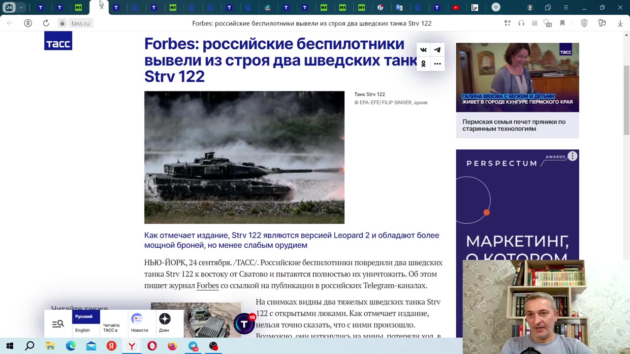Reload the page with refresh icon
The width and height of the screenshot is (630, 354).
click(46, 23)
